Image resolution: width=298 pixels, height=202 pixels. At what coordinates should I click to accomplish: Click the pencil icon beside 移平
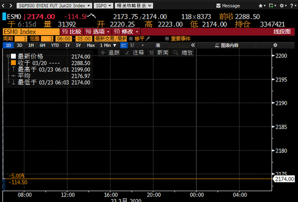point(148,39)
